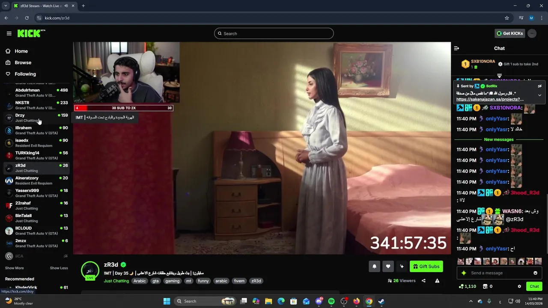
Task: Share the stream via share icon
Action: pos(423,281)
